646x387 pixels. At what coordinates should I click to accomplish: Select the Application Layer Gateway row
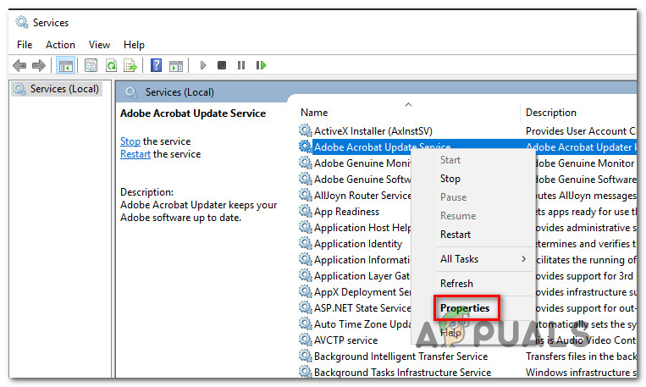(362, 276)
